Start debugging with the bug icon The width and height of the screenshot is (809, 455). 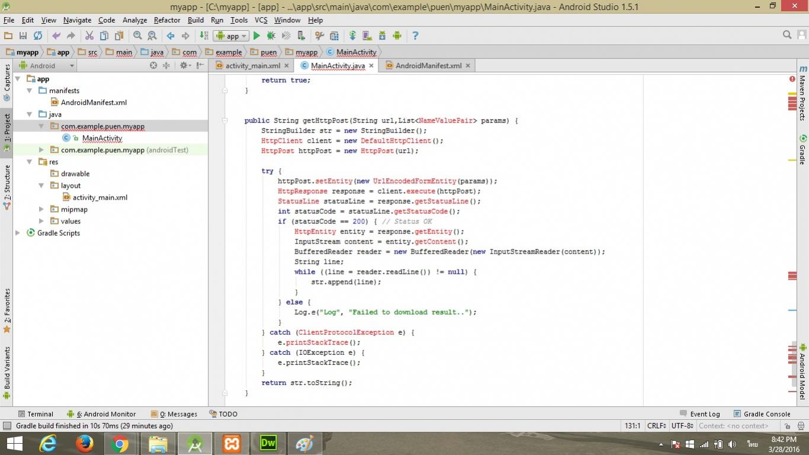(x=271, y=36)
